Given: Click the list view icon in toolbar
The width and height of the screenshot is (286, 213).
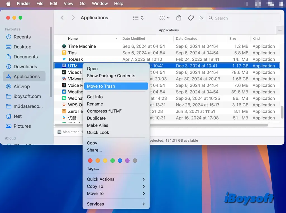Looking at the screenshot, I should click(136, 18).
